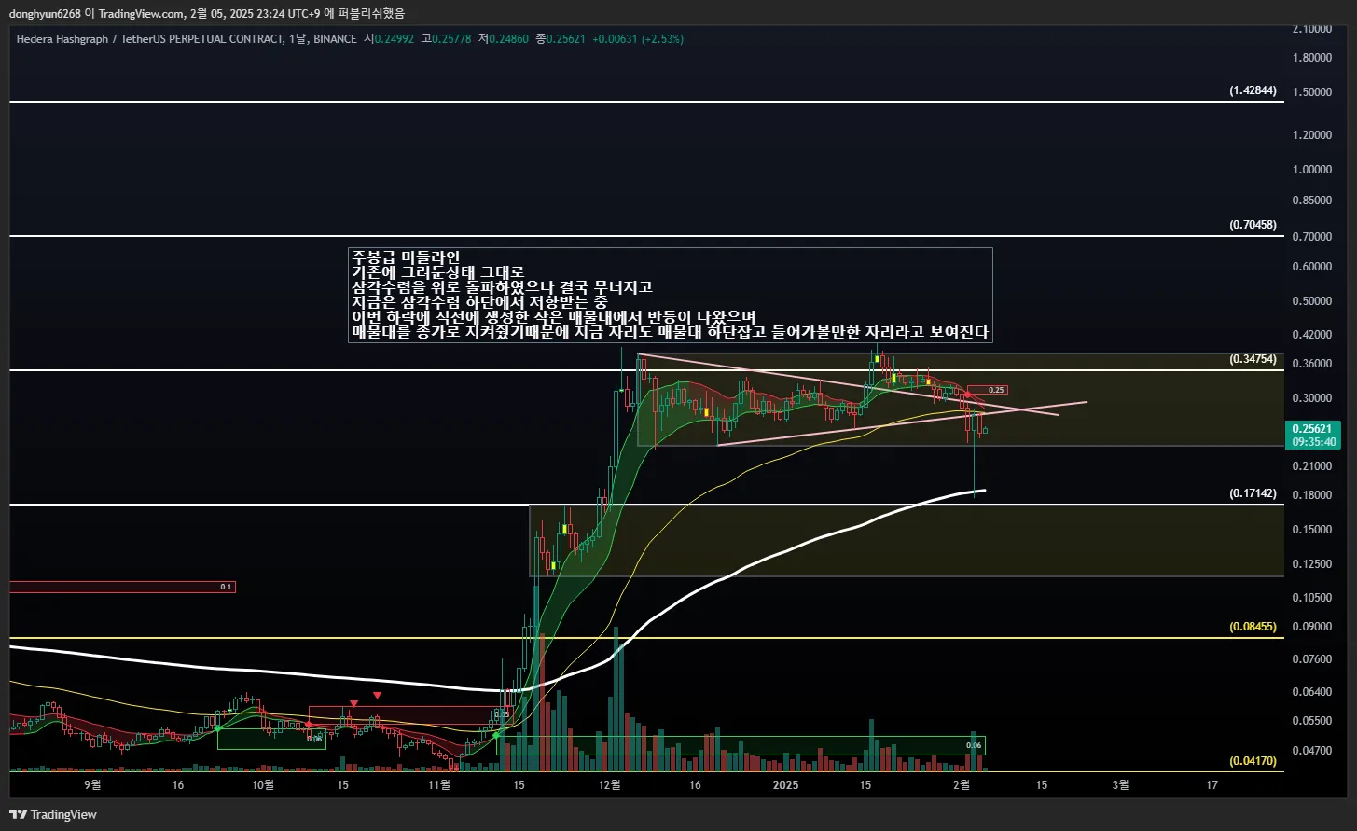
Task: Select the yellow (0.04170) line label
Action: [1253, 761]
